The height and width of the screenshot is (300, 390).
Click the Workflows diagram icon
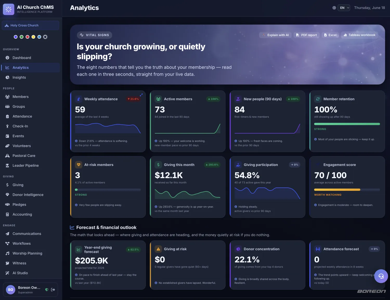pyautogui.click(x=7, y=243)
